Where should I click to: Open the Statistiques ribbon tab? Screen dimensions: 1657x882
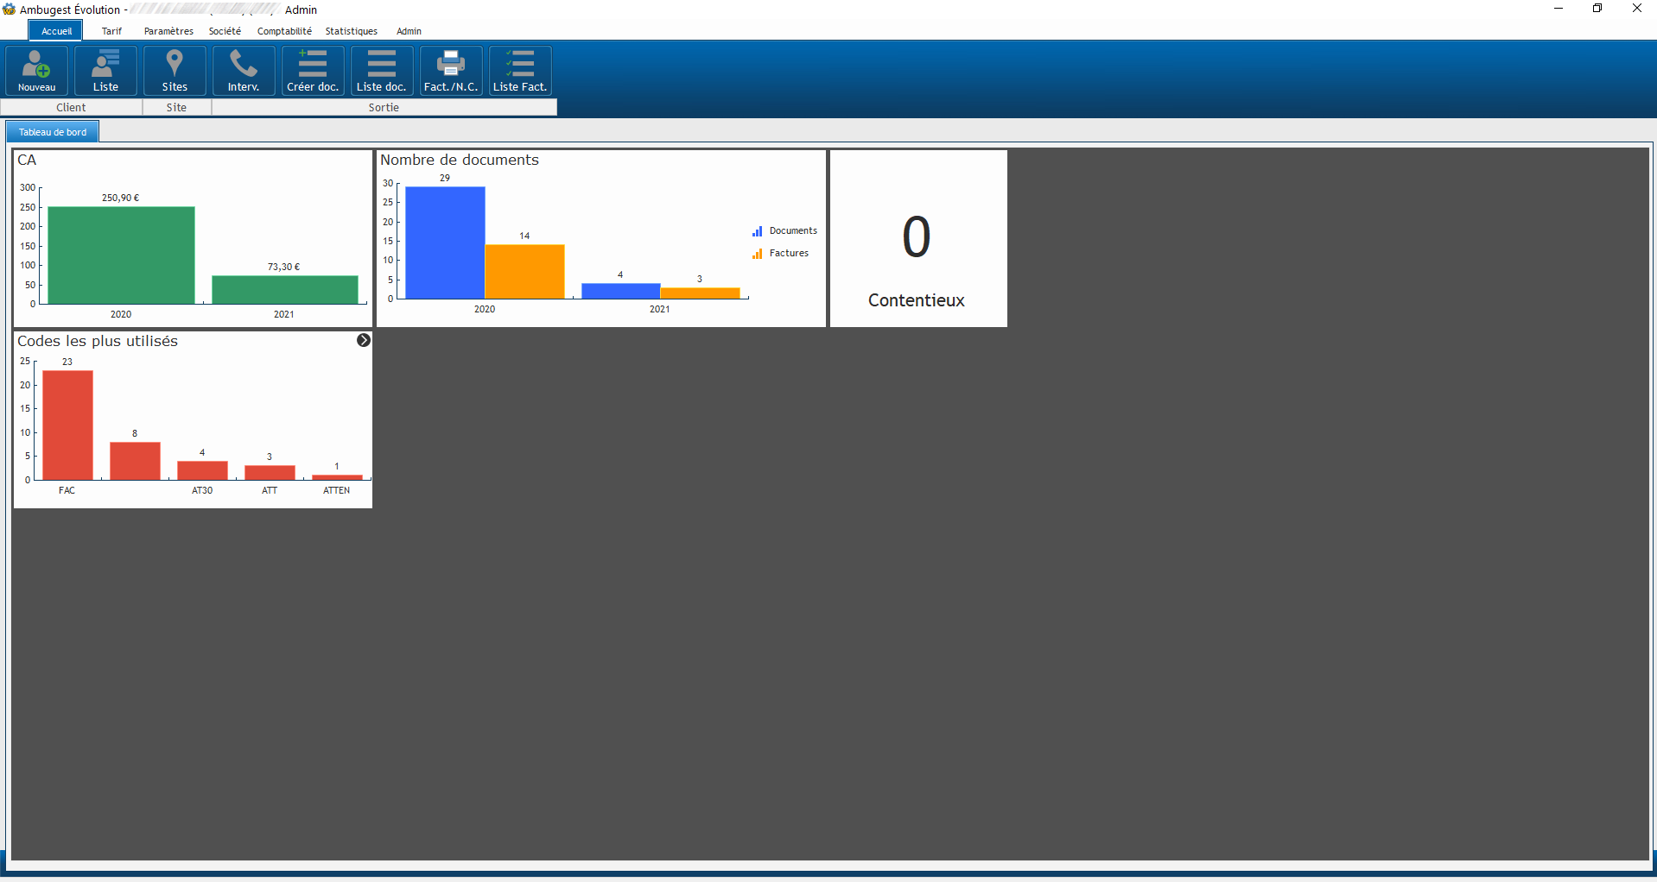point(351,31)
